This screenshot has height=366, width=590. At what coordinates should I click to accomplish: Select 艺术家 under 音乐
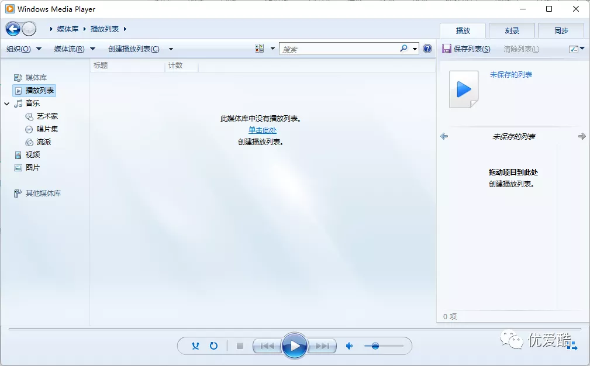point(47,116)
